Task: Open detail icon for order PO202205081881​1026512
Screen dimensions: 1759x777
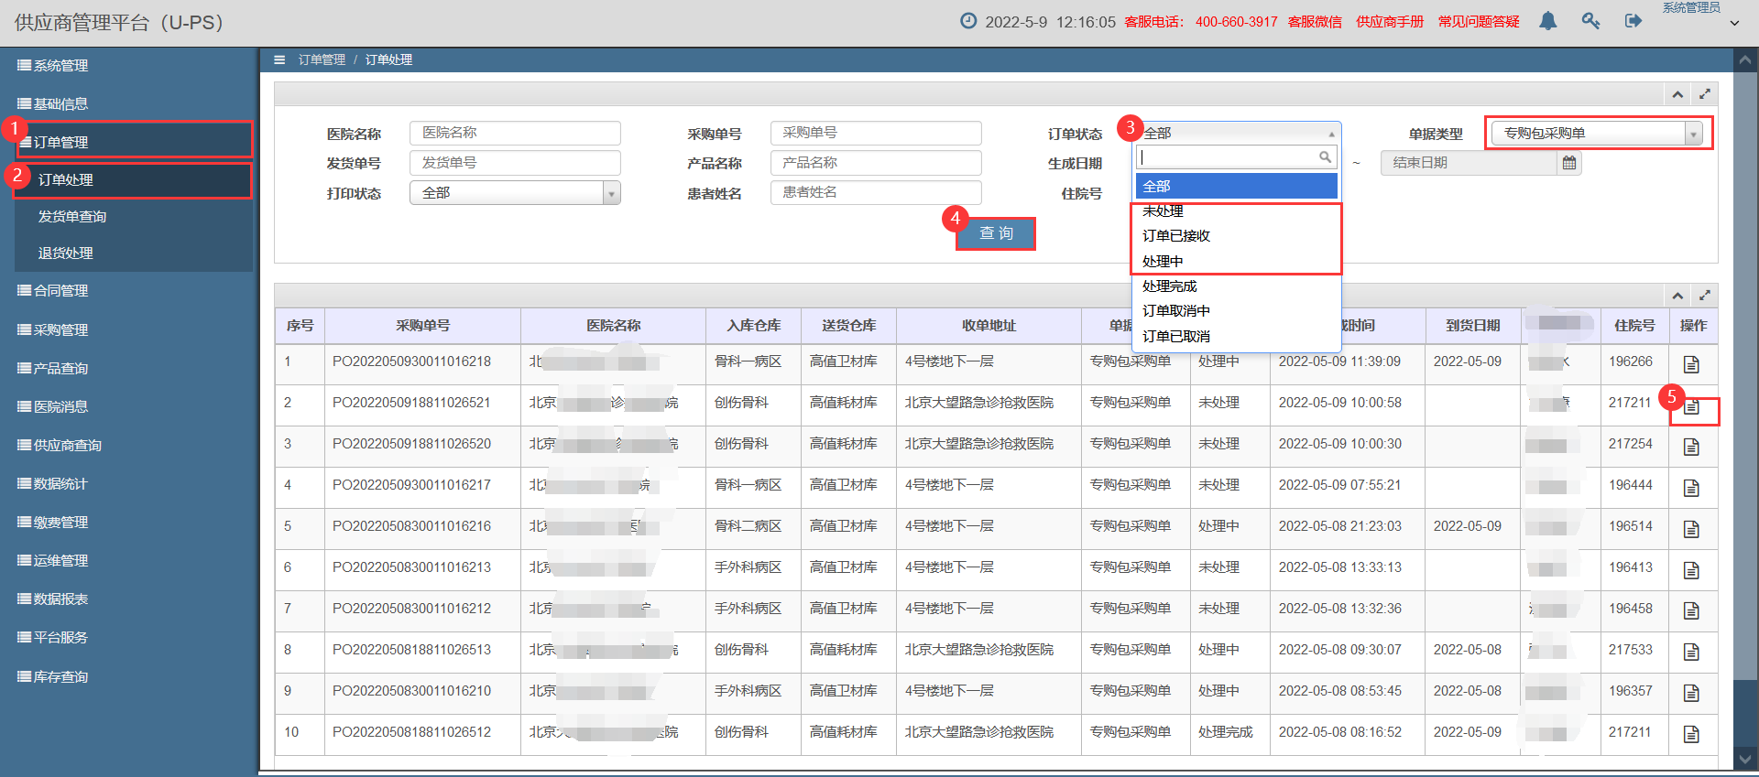Action: coord(1691,734)
